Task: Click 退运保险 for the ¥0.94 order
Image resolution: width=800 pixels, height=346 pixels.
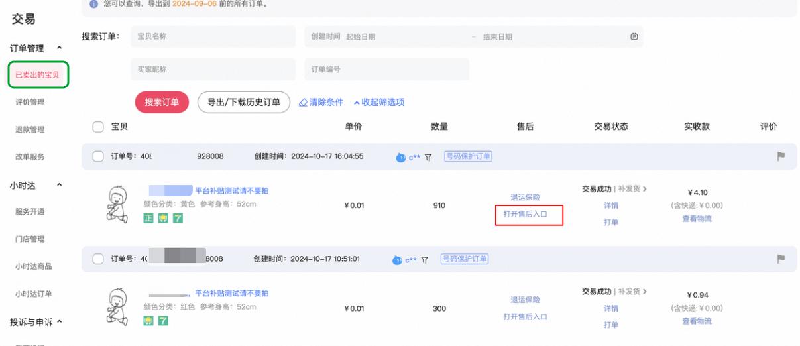Action: point(525,300)
